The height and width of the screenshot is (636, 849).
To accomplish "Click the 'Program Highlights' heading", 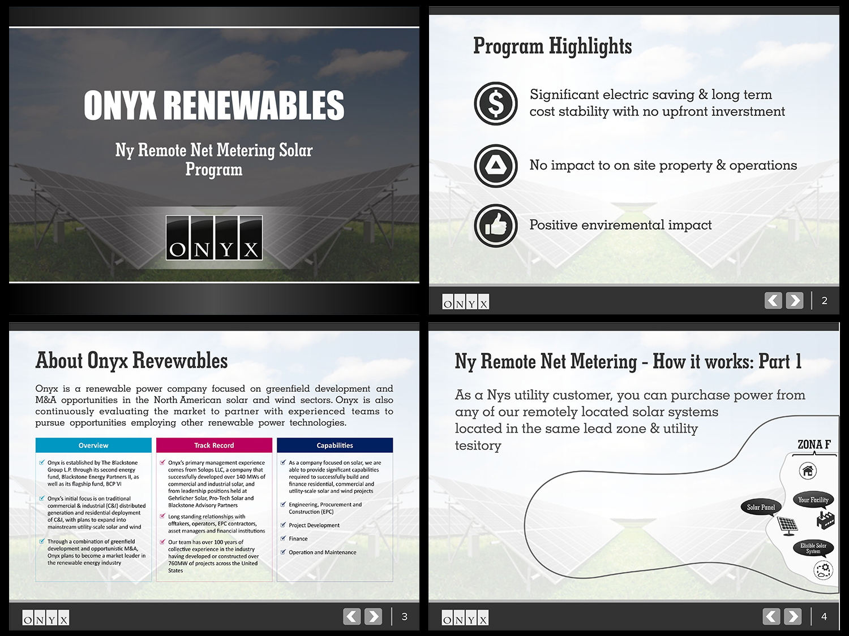I will 552,46.
